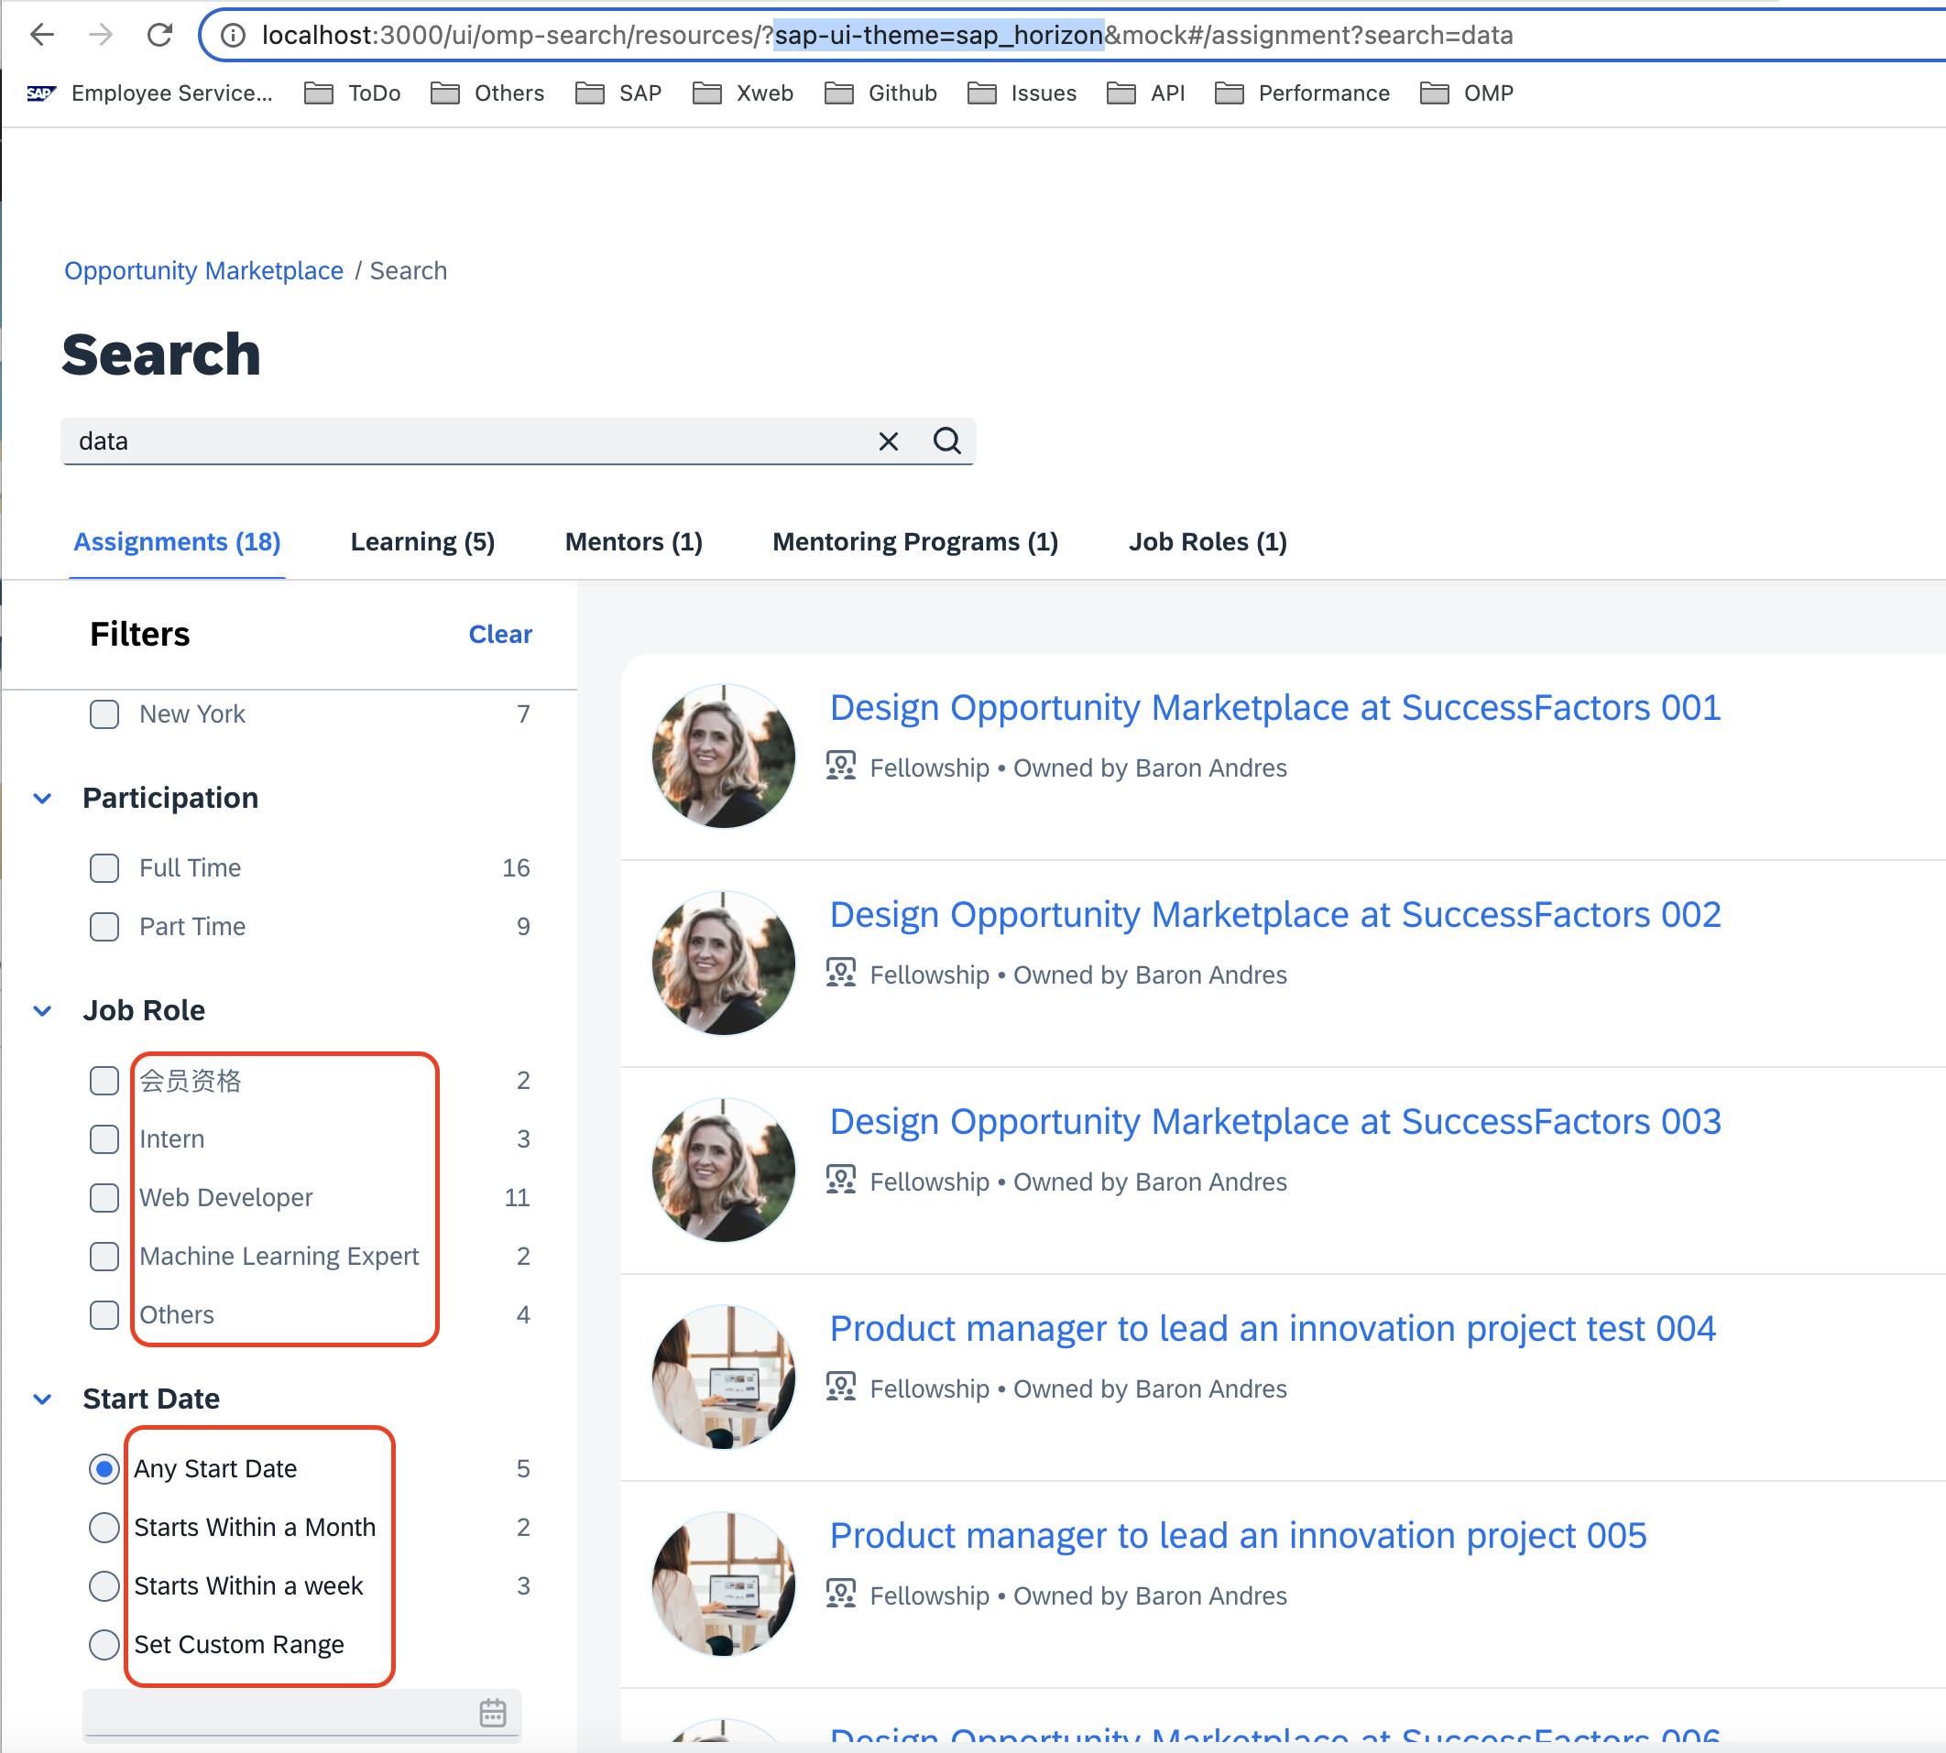Go back via Opportunity Marketplace breadcrumb
Image resolution: width=1946 pixels, height=1753 pixels.
coord(203,271)
